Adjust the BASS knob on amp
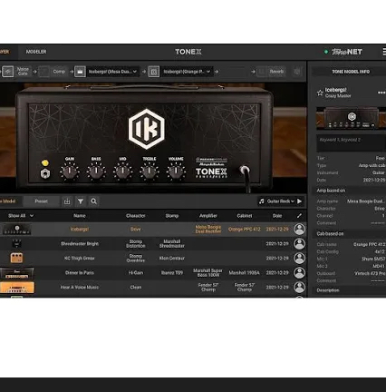Screen dimensions: 386x392 (x=96, y=171)
